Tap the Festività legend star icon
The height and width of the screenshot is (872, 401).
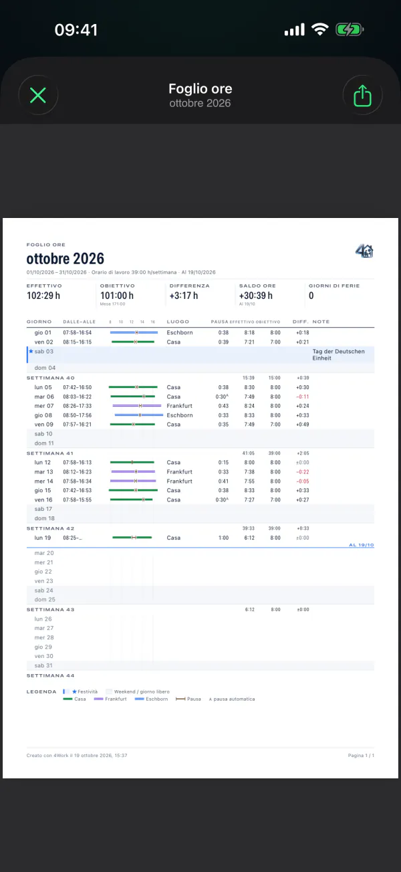(x=75, y=691)
